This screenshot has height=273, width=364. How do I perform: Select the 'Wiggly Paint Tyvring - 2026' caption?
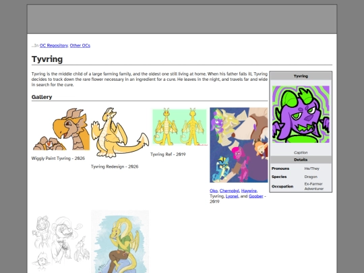[x=58, y=158]
